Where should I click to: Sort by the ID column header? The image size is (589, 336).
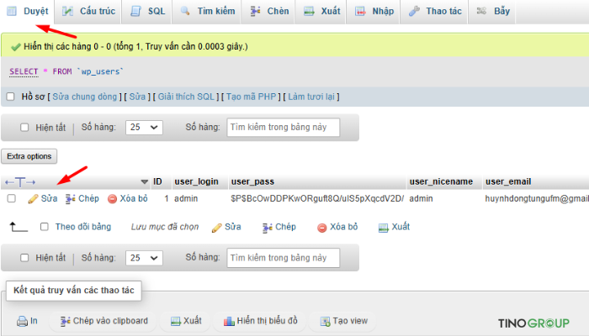(x=157, y=182)
